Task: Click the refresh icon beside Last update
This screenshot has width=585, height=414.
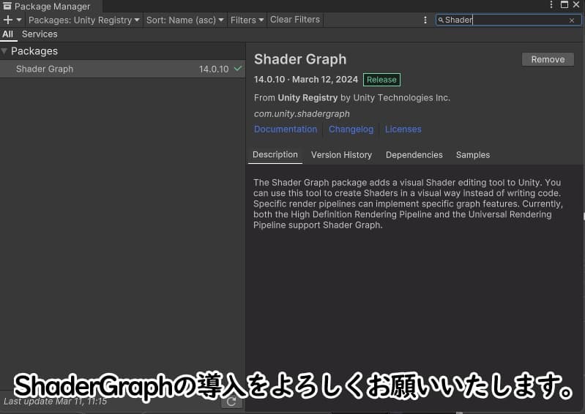Action: click(231, 402)
